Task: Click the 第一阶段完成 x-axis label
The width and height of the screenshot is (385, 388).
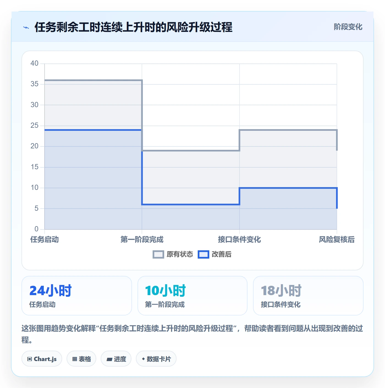Action: tap(142, 240)
